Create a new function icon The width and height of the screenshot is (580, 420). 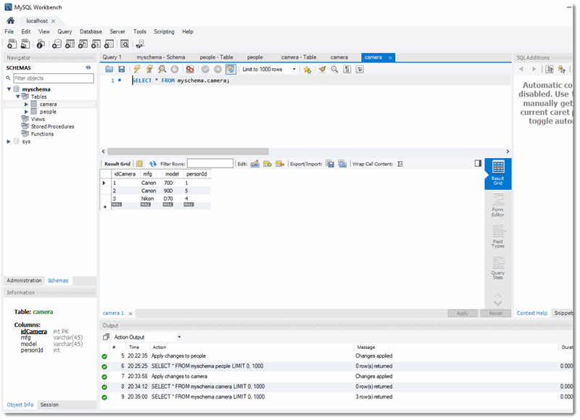point(109,44)
